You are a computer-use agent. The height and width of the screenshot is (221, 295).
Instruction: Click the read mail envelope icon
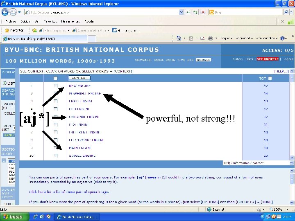(x=202, y=38)
